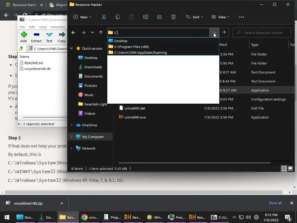
Task: Go back with Explorer's back arrow
Action: click(x=73, y=33)
